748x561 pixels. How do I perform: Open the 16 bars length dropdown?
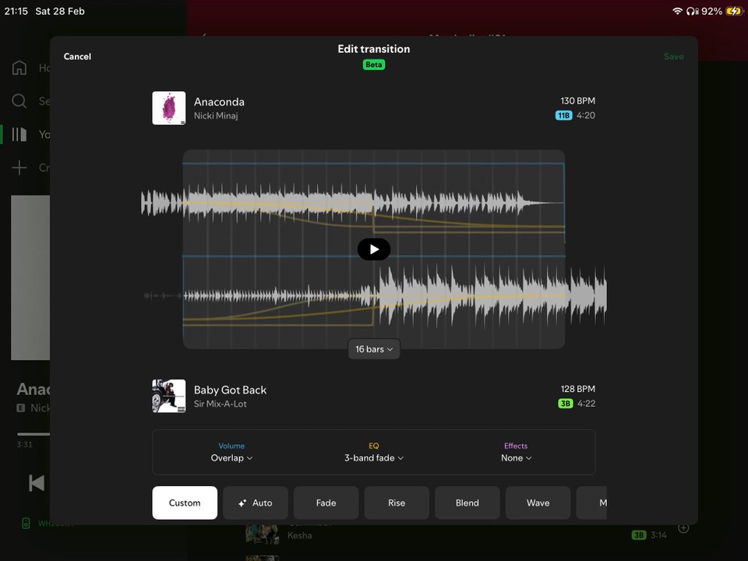coord(374,349)
